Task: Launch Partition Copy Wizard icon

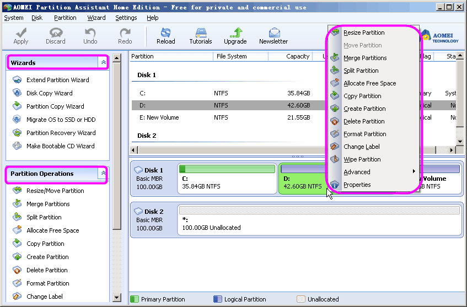Action: click(17, 106)
